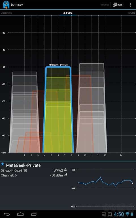
Task: Select the gray network block on channel 1
Action: coord(25,112)
